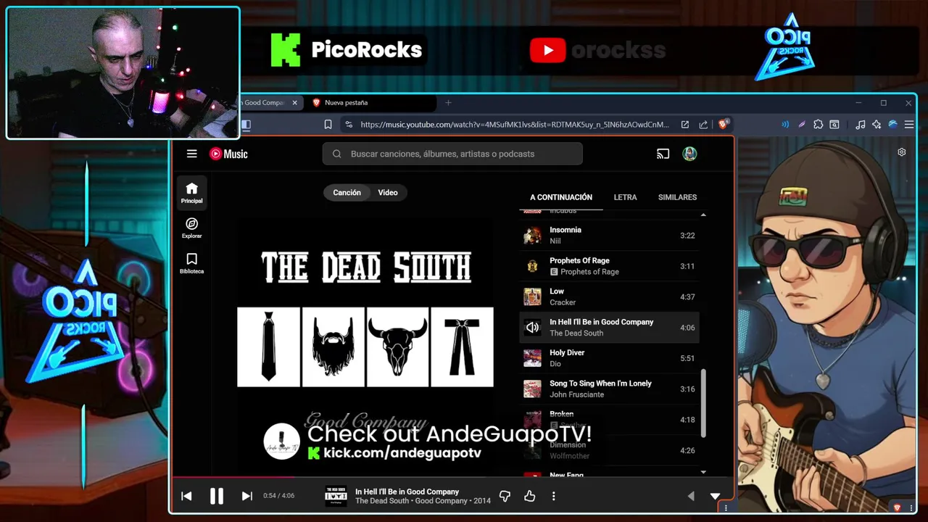Click the speaker icon on playing queue item
928x522 pixels.
[x=532, y=328]
